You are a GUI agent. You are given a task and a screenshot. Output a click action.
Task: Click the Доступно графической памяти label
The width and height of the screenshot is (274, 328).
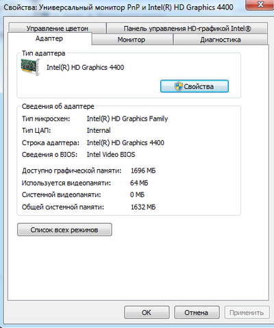[71, 171]
